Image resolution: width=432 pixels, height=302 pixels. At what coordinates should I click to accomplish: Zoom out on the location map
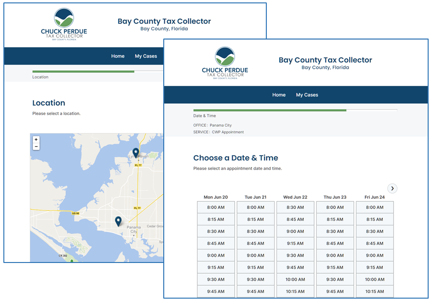(x=36, y=146)
